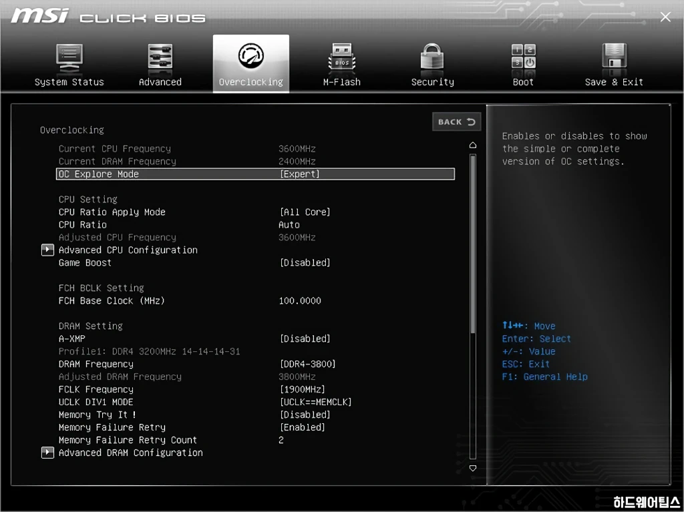The height and width of the screenshot is (512, 684).
Task: Select Memory Failure Retry Count value 2
Action: (x=281, y=440)
